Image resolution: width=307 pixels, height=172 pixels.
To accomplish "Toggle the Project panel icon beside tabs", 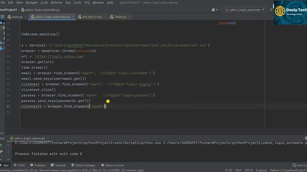I will (x=2, y=17).
